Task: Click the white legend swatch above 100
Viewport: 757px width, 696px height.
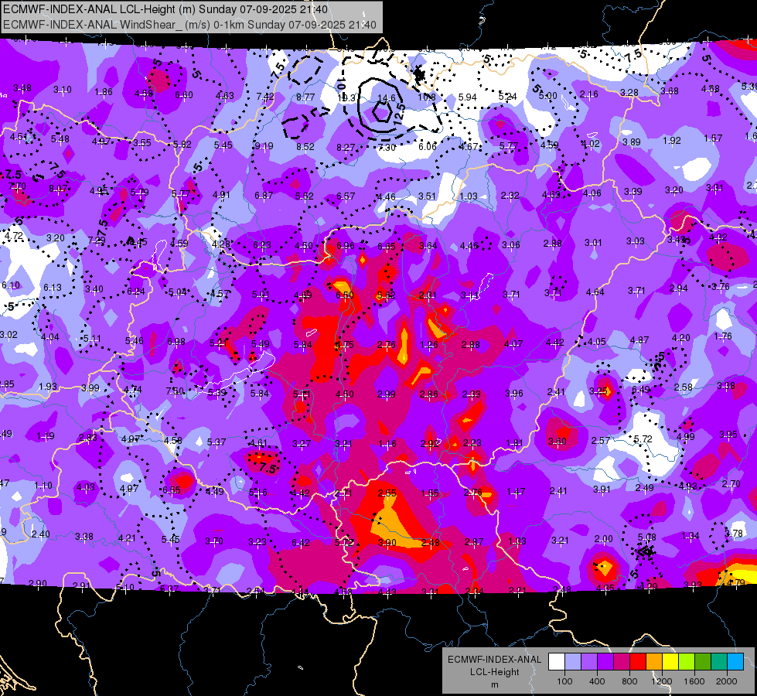Action: click(x=557, y=662)
